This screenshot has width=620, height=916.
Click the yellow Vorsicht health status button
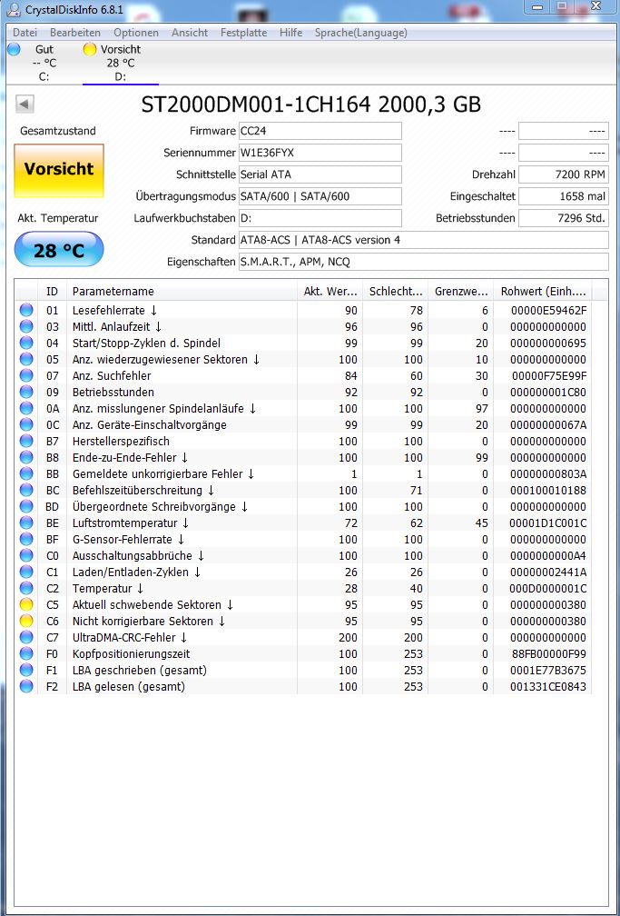[x=59, y=170]
